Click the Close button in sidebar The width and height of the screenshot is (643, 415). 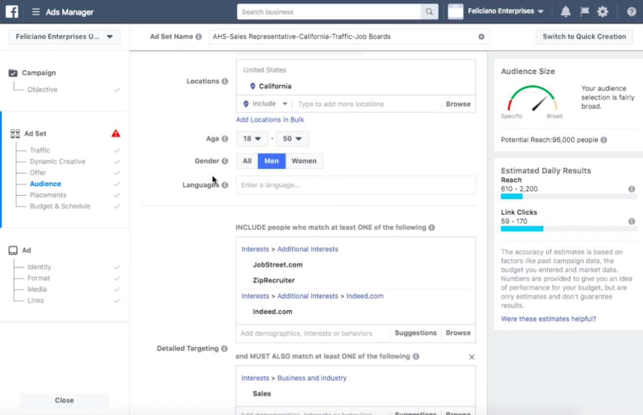coord(64,400)
